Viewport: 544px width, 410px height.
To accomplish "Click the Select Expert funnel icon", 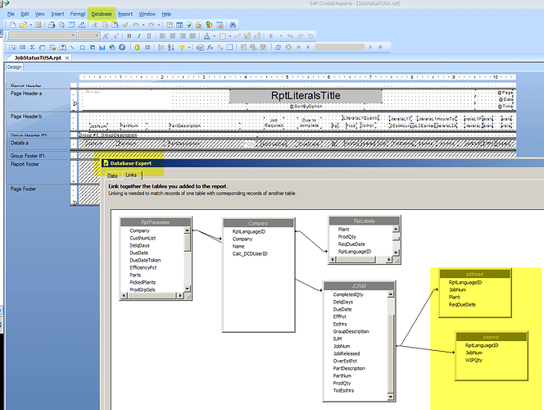I will pyautogui.click(x=182, y=48).
